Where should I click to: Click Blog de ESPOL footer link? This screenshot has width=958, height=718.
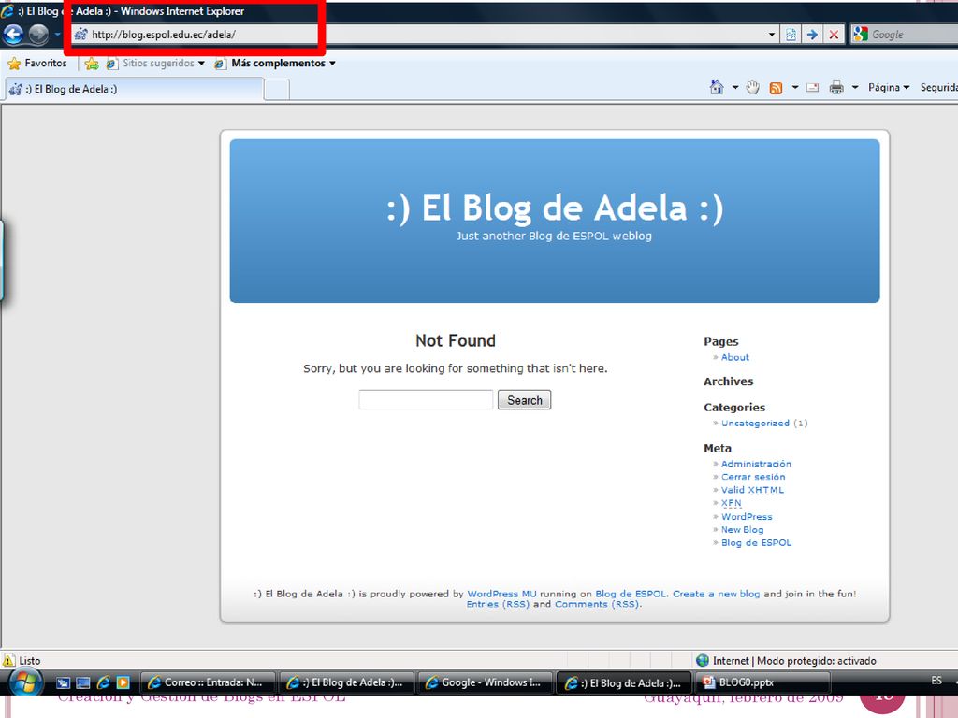631,594
